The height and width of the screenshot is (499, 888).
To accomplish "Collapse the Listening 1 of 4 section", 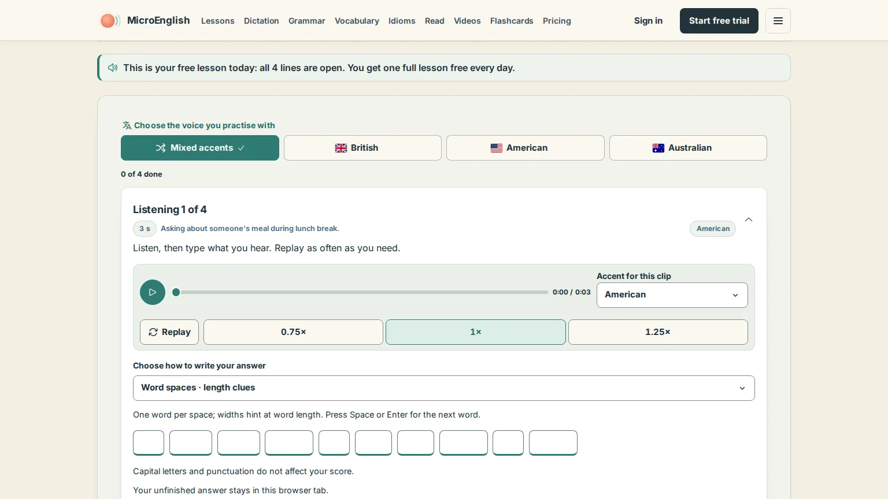I will 749,219.
